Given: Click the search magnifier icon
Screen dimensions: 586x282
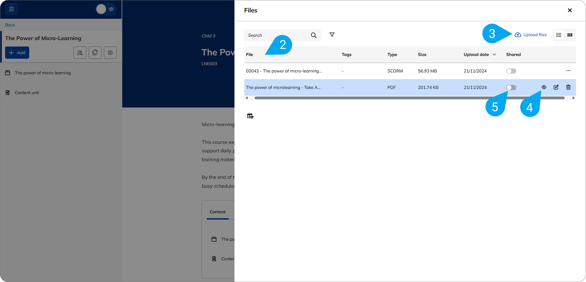Looking at the screenshot, I should coord(314,35).
